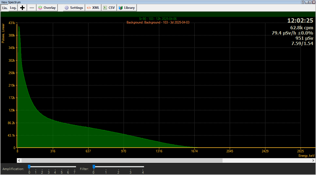Click the question mark help button
Image resolution: width=316 pixels, height=175 pixels.
click(303, 2)
